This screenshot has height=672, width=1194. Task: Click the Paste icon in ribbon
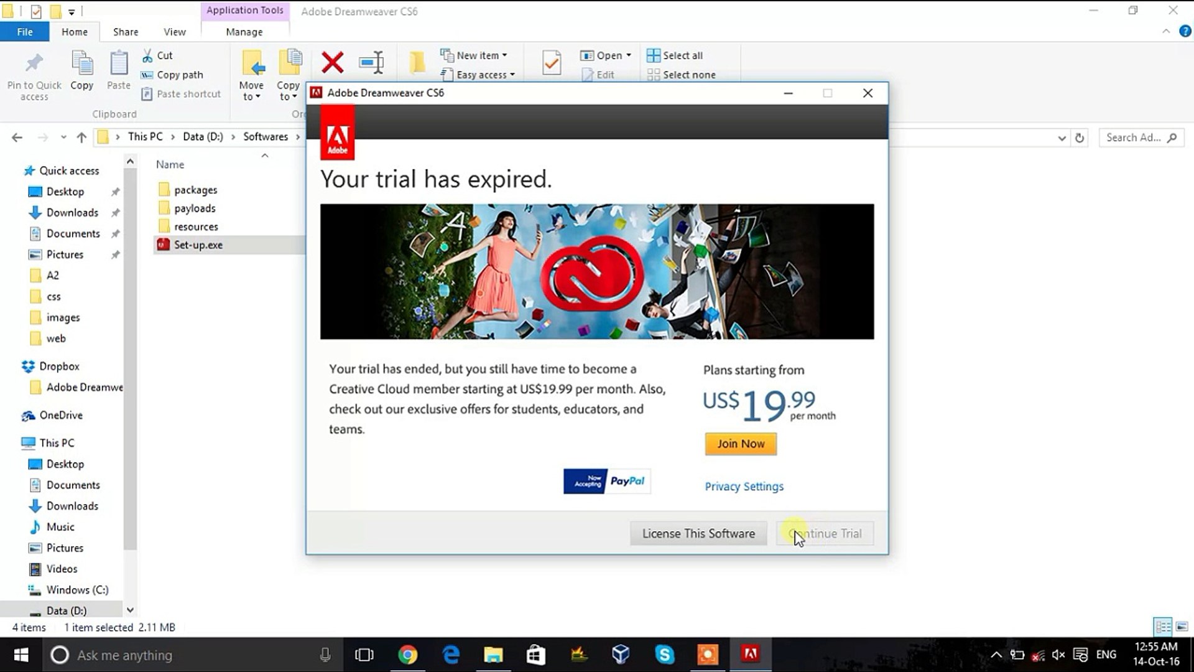click(x=119, y=64)
